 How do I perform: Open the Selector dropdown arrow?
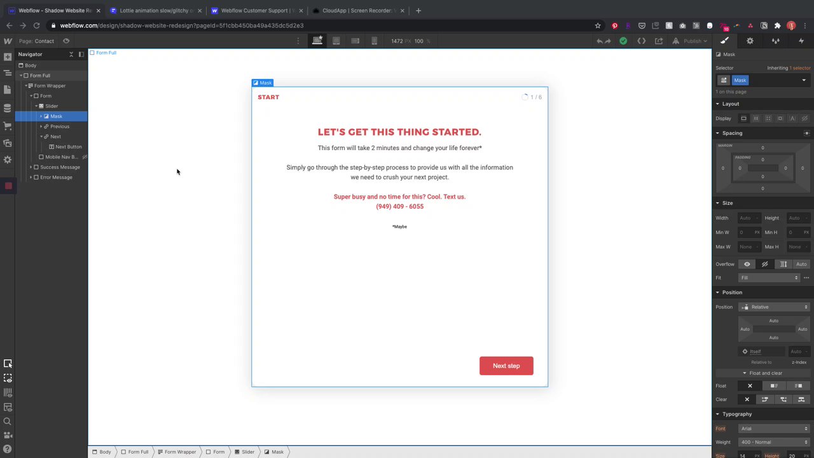[804, 80]
